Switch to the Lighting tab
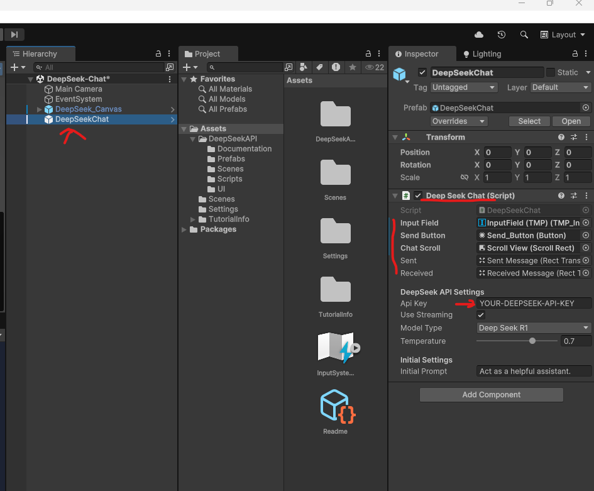594x491 pixels. 482,54
